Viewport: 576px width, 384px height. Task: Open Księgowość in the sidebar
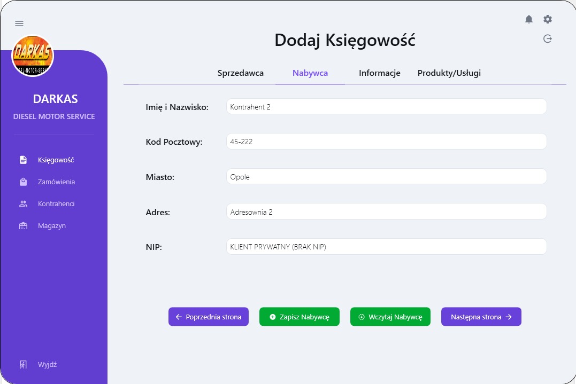(56, 160)
